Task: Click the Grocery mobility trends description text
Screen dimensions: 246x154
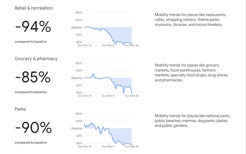Action: (x=192, y=73)
